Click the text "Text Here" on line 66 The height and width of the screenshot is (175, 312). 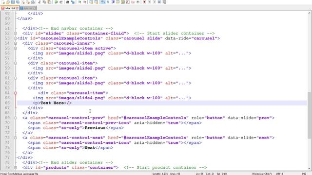click(52, 103)
